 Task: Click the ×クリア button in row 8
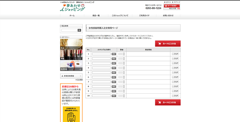[x=175, y=86]
